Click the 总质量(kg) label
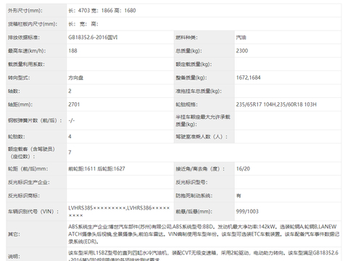 (188, 51)
